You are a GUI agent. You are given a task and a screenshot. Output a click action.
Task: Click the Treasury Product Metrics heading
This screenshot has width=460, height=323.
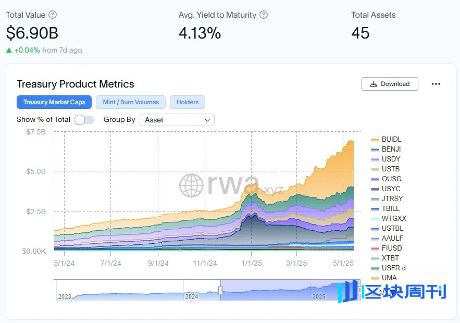[x=76, y=84]
